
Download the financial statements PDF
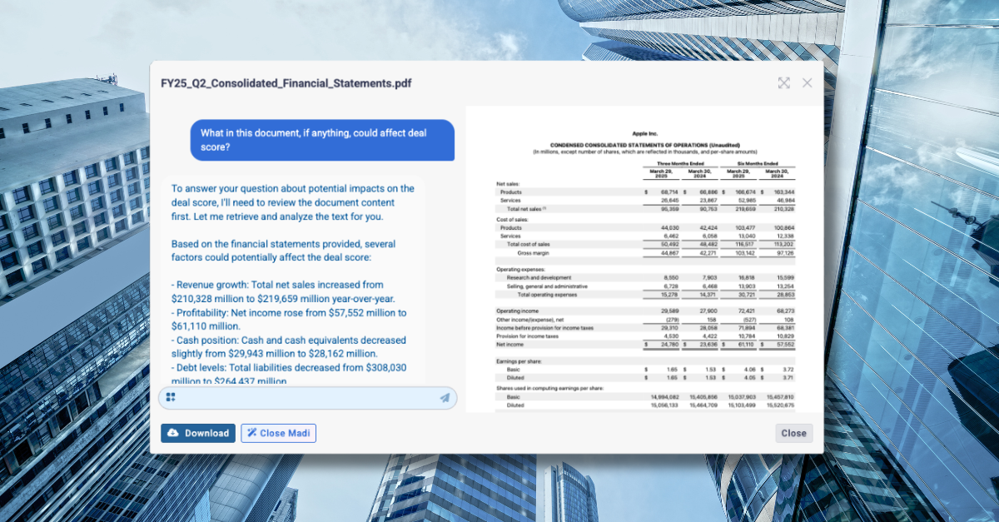[198, 434]
